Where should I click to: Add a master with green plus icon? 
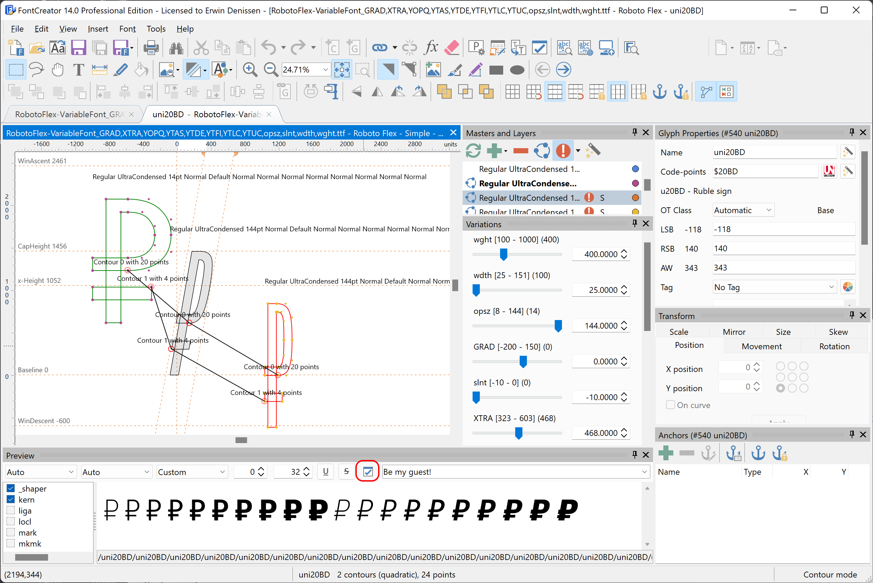coord(494,151)
